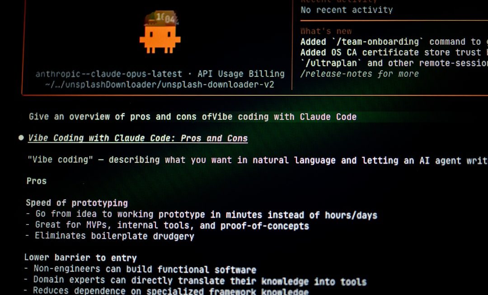Click 'Eliminates boilerplate drudgery' line
488x295 pixels.
pos(110,236)
